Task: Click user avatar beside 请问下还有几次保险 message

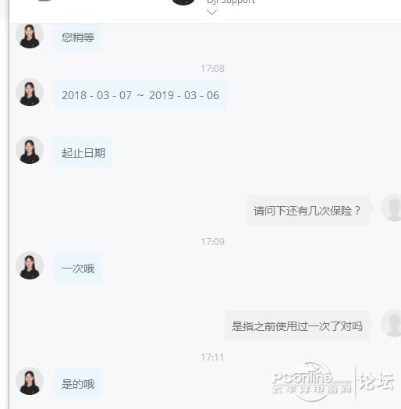Action: (x=391, y=208)
